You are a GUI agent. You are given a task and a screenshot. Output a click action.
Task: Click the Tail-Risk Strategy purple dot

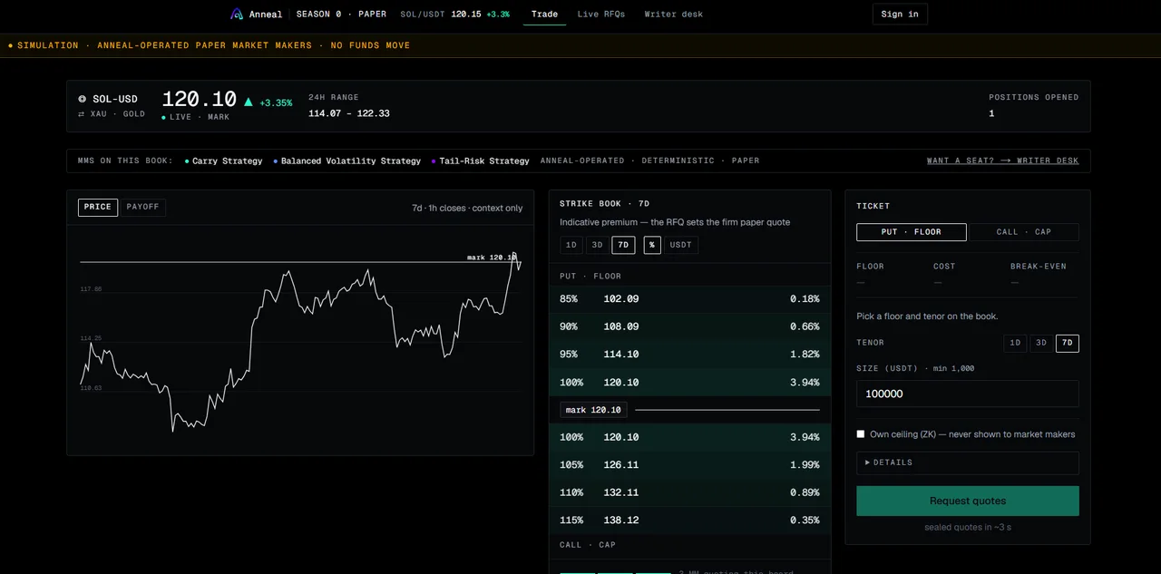tap(434, 161)
